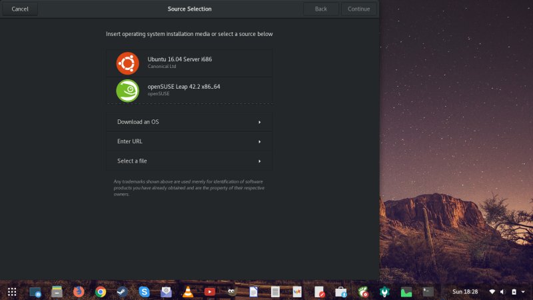Open Google Chrome from the dock

(101, 291)
